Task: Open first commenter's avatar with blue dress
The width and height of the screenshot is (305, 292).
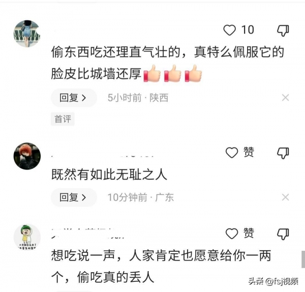Action: click(27, 34)
